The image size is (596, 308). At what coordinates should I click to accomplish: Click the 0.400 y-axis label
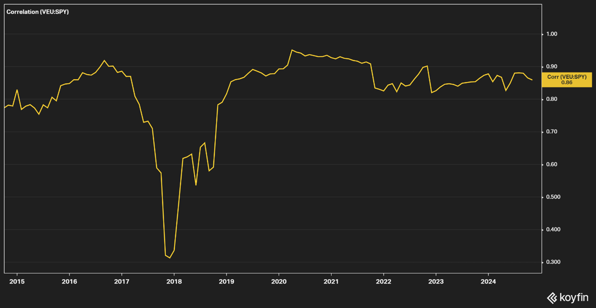(x=553, y=230)
